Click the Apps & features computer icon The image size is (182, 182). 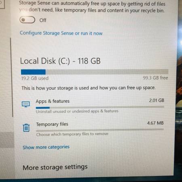26,104
